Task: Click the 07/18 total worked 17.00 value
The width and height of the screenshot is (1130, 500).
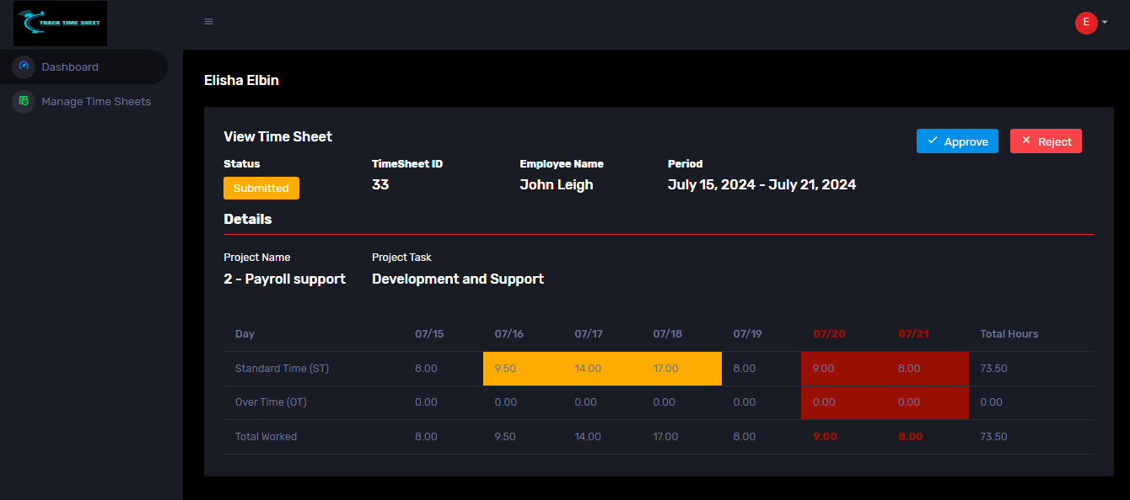Action: [x=665, y=437]
